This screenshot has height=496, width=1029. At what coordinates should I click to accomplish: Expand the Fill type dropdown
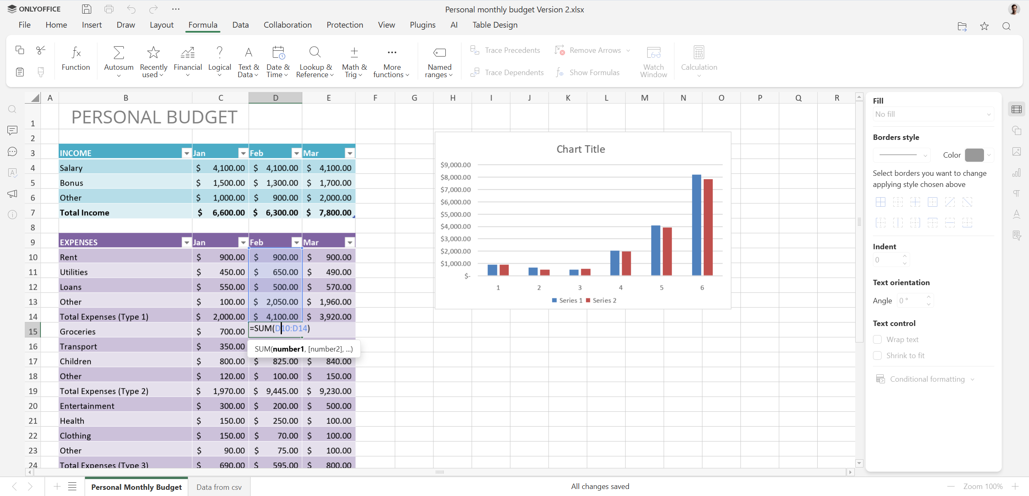tap(933, 114)
